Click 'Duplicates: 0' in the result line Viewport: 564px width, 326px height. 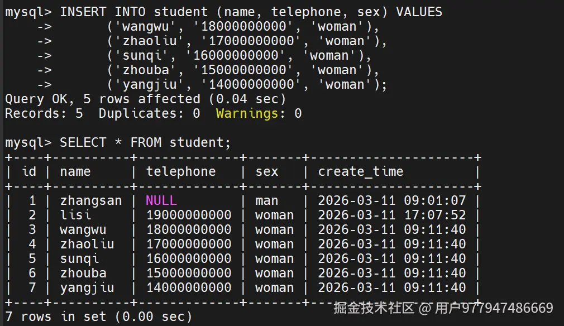point(149,113)
